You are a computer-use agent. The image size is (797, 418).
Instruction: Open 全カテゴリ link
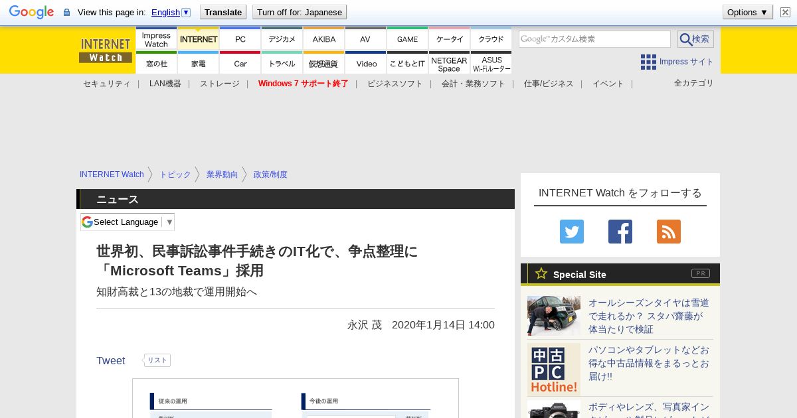694,83
